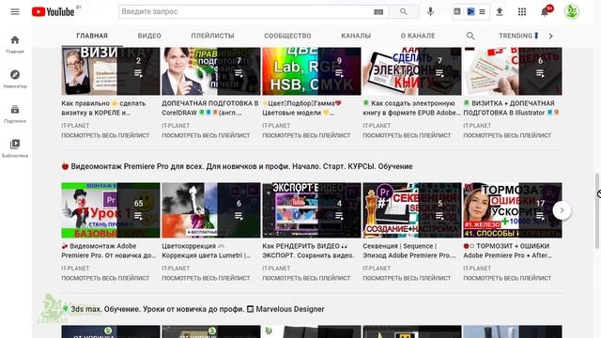
Task: Show more Premiere Pro playlists with arrow
Action: (562, 210)
